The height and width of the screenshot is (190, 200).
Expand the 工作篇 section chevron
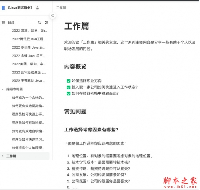click(x=3, y=156)
